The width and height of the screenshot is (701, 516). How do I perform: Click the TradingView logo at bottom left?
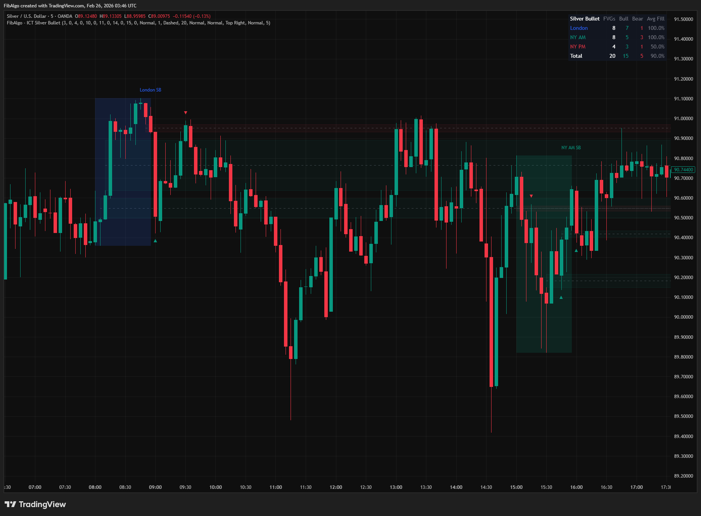[x=35, y=504]
